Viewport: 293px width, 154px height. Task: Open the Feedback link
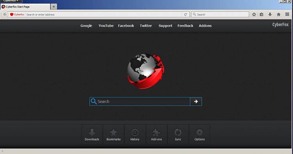[x=185, y=26]
